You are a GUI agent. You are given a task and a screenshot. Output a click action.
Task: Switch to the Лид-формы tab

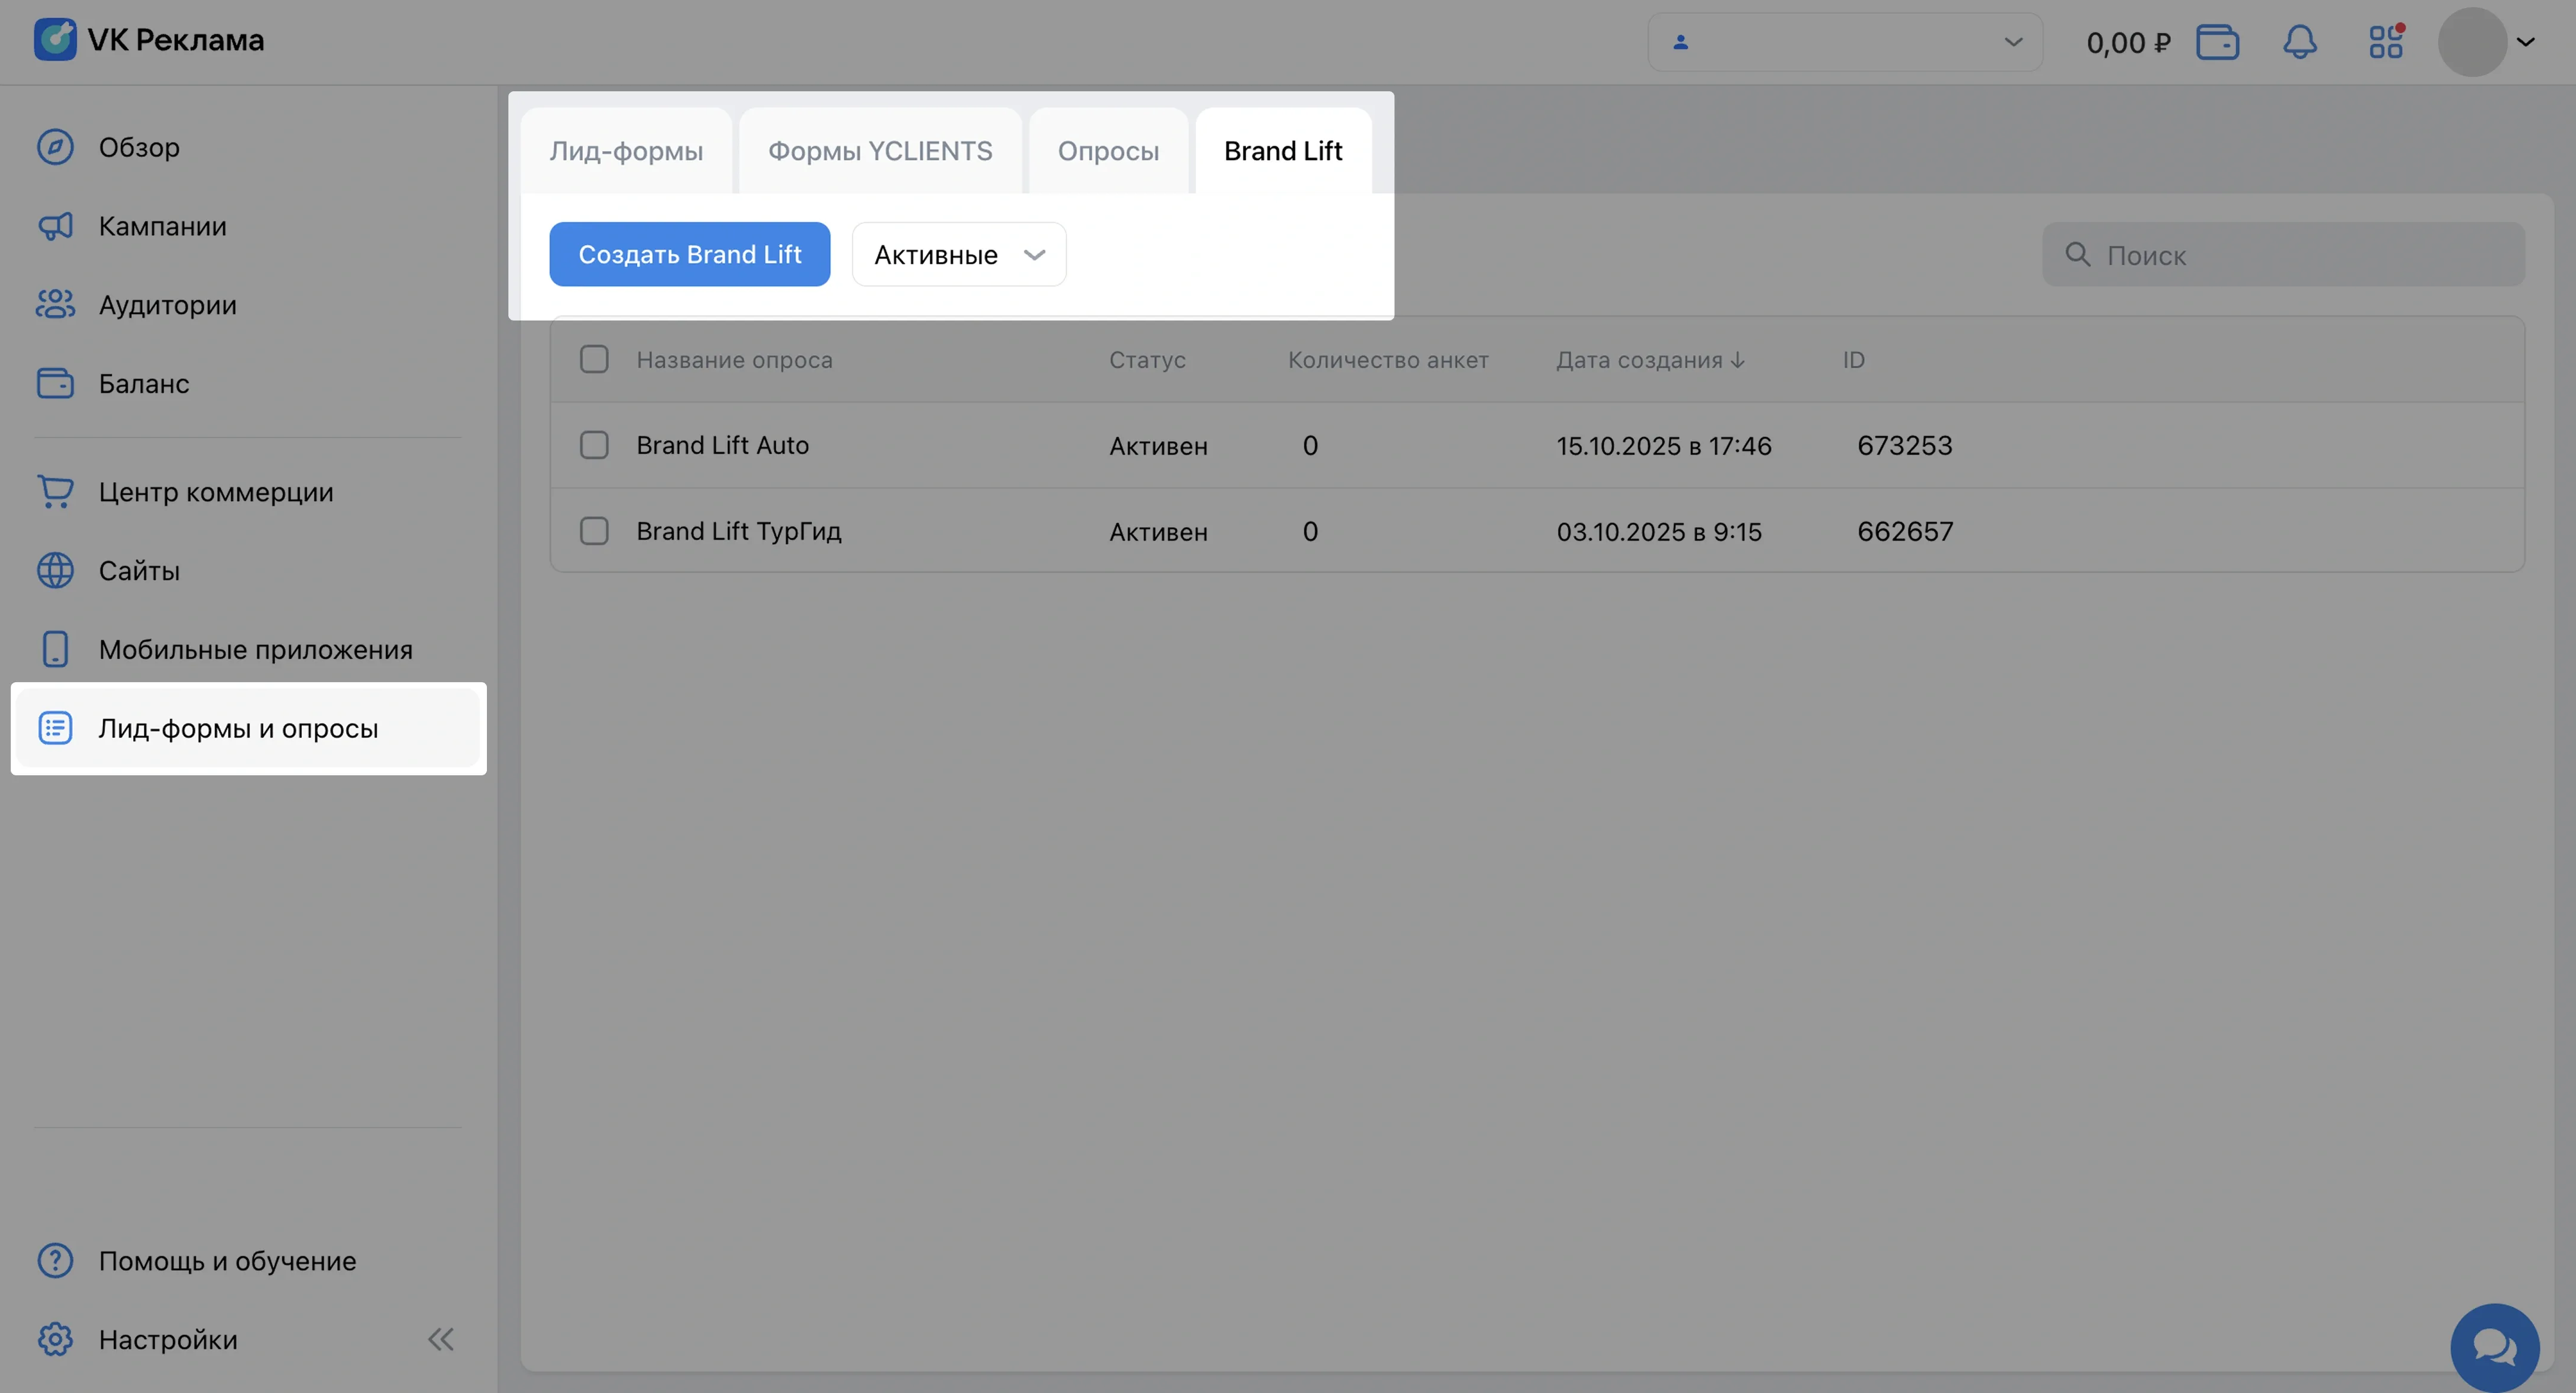click(626, 151)
